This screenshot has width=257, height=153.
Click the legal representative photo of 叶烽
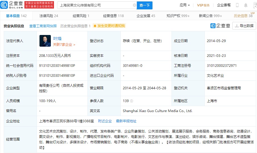coord(45,41)
